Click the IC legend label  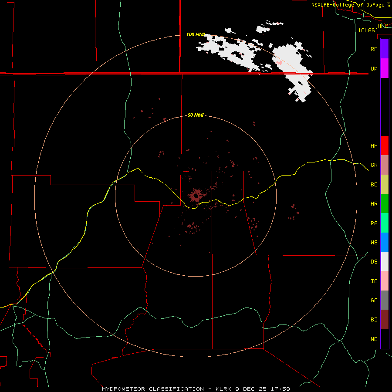pyautogui.click(x=374, y=281)
